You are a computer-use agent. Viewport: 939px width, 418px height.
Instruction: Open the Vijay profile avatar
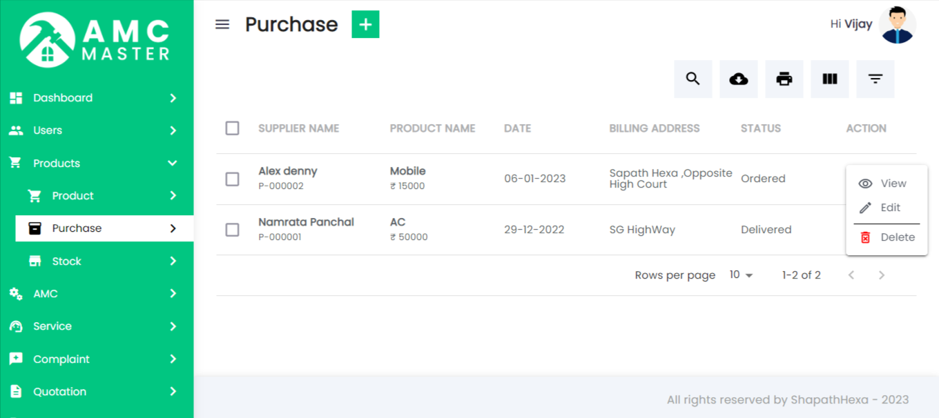pos(898,23)
